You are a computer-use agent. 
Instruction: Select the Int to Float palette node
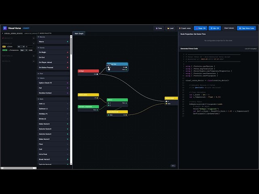[53, 154]
